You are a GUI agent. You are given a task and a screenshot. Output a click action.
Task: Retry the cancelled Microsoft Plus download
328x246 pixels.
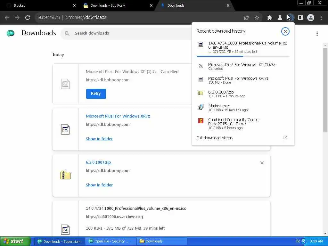(96, 94)
